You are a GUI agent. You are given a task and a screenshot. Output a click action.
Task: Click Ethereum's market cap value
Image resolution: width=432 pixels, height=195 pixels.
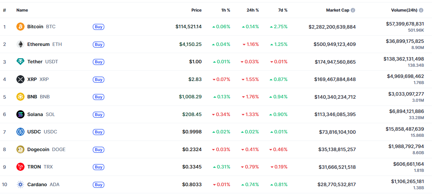pyautogui.click(x=334, y=44)
